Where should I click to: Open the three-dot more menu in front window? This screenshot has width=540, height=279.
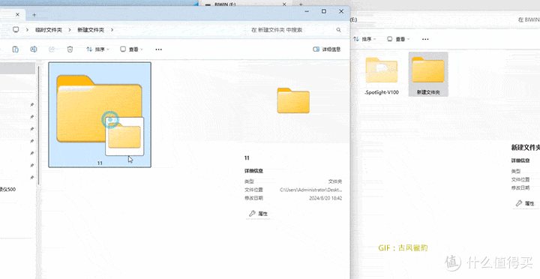pyautogui.click(x=158, y=49)
